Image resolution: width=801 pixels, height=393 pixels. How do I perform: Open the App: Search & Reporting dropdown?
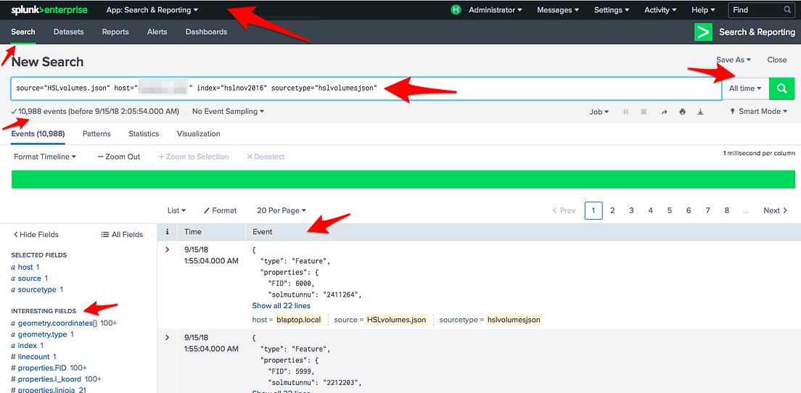(152, 9)
